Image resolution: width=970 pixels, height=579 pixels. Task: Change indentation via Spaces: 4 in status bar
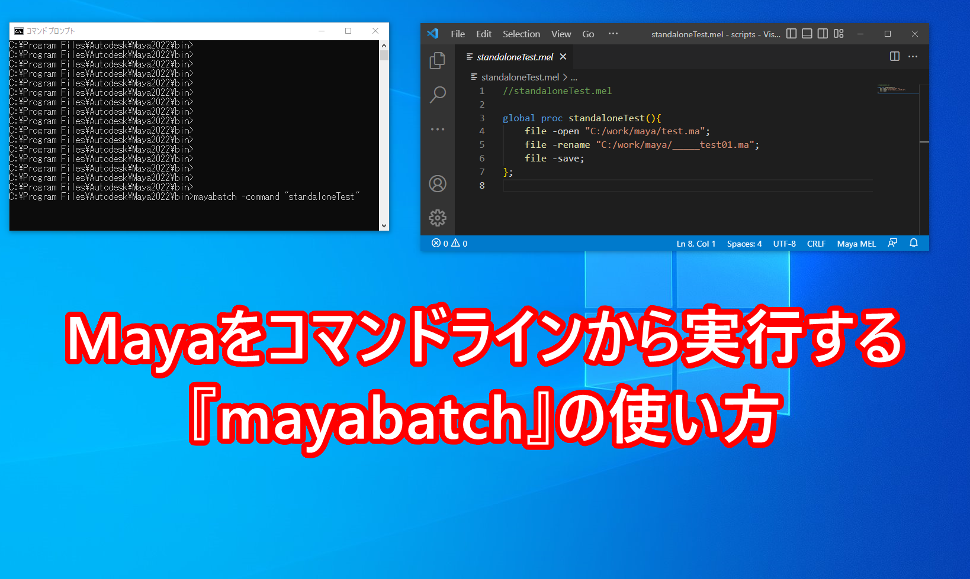coord(744,243)
